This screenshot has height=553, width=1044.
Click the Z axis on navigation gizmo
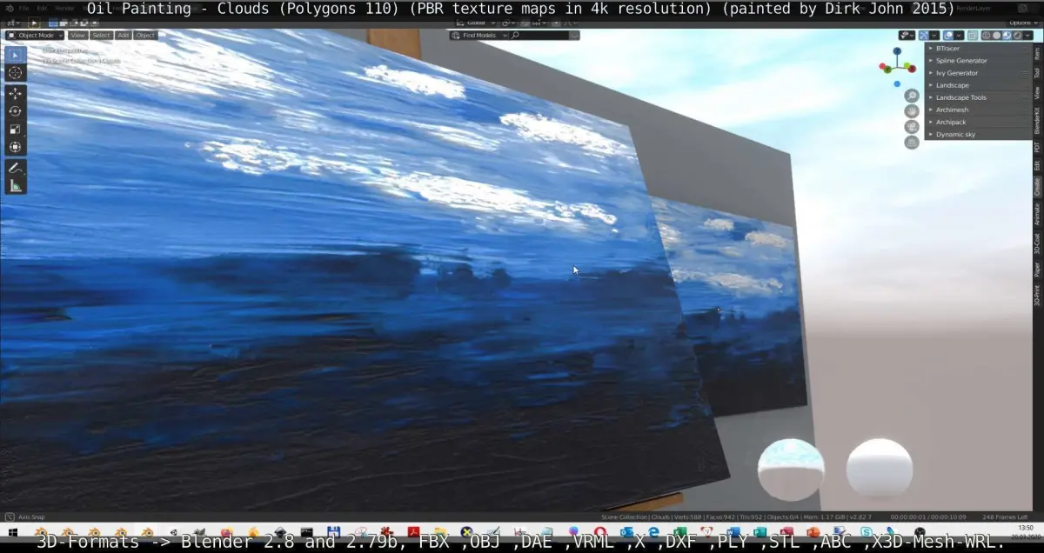(897, 51)
